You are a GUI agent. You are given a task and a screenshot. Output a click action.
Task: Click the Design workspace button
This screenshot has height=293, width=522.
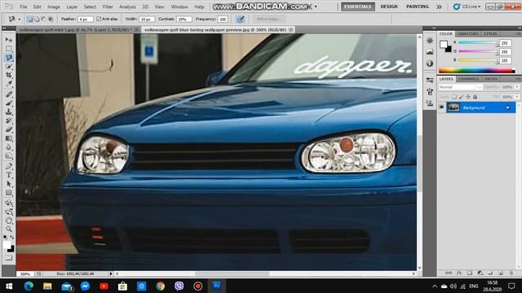389,7
